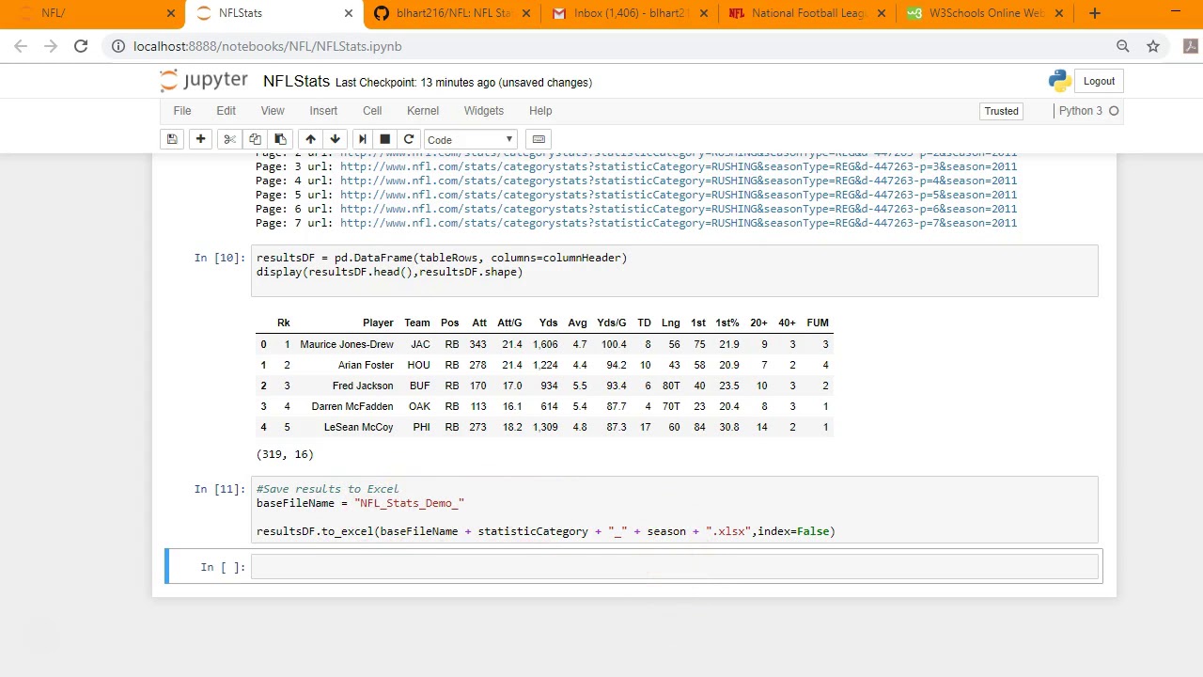Open the Page 5 rushing stats URL
The height and width of the screenshot is (677, 1203).
pyautogui.click(x=679, y=195)
